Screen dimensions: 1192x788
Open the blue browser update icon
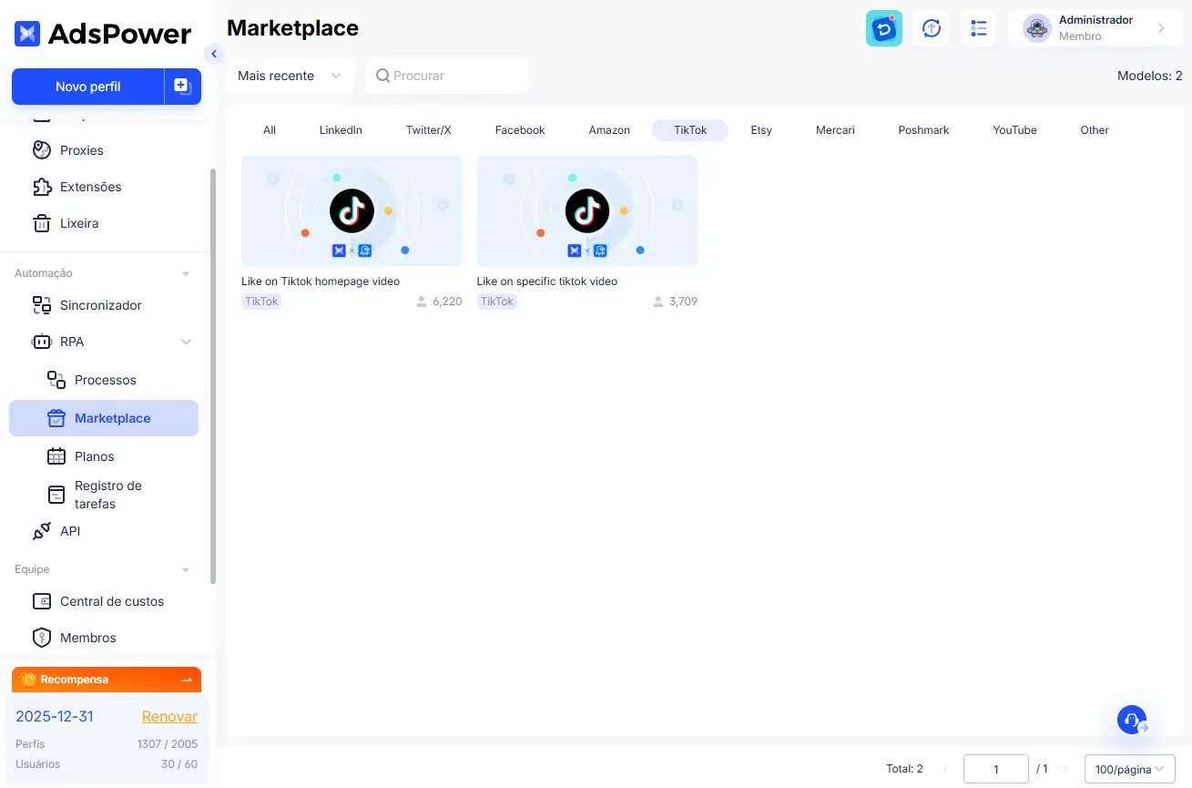coord(884,28)
